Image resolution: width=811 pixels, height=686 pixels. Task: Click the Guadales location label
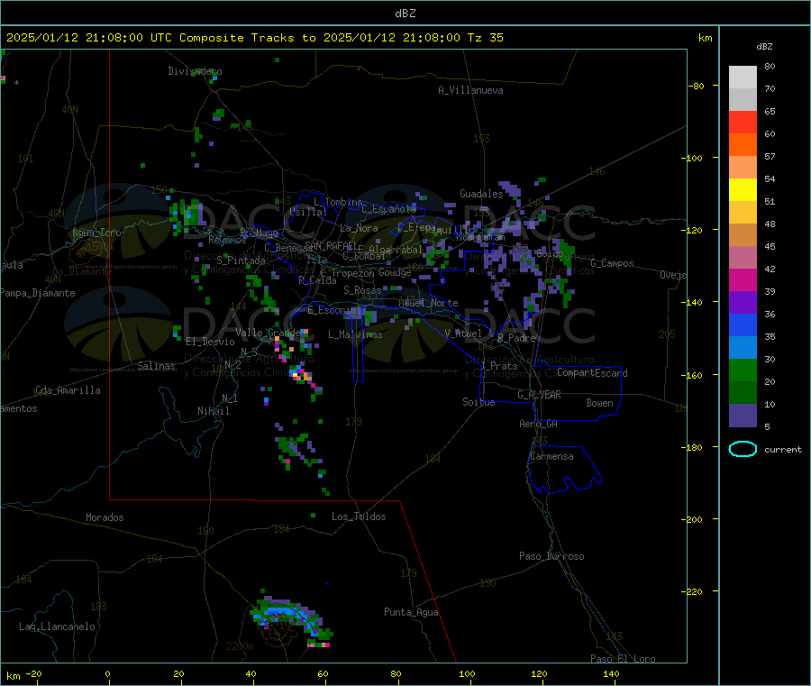coord(481,194)
